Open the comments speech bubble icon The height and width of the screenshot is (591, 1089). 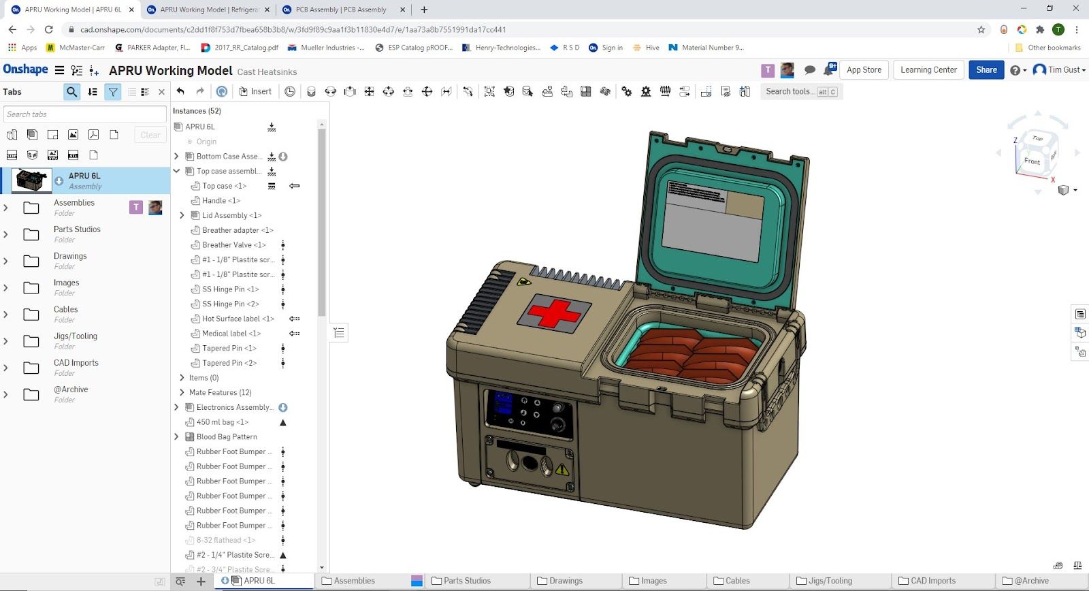pos(810,70)
